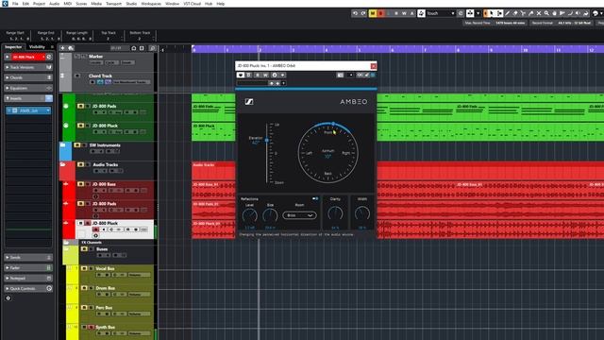The width and height of the screenshot is (604, 340).
Task: Open the Transport menu
Action: [x=113, y=4]
